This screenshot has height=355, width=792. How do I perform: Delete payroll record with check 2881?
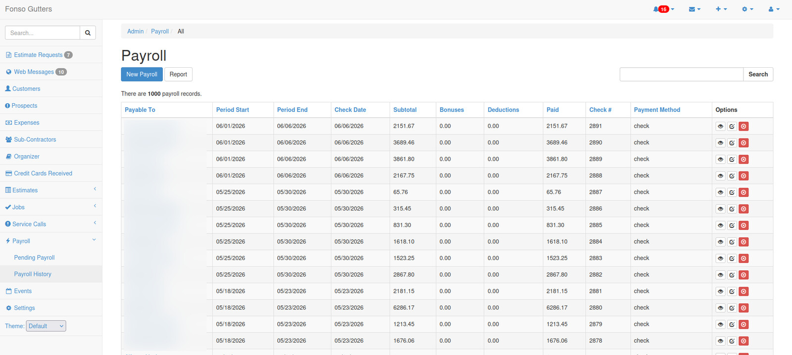(743, 292)
